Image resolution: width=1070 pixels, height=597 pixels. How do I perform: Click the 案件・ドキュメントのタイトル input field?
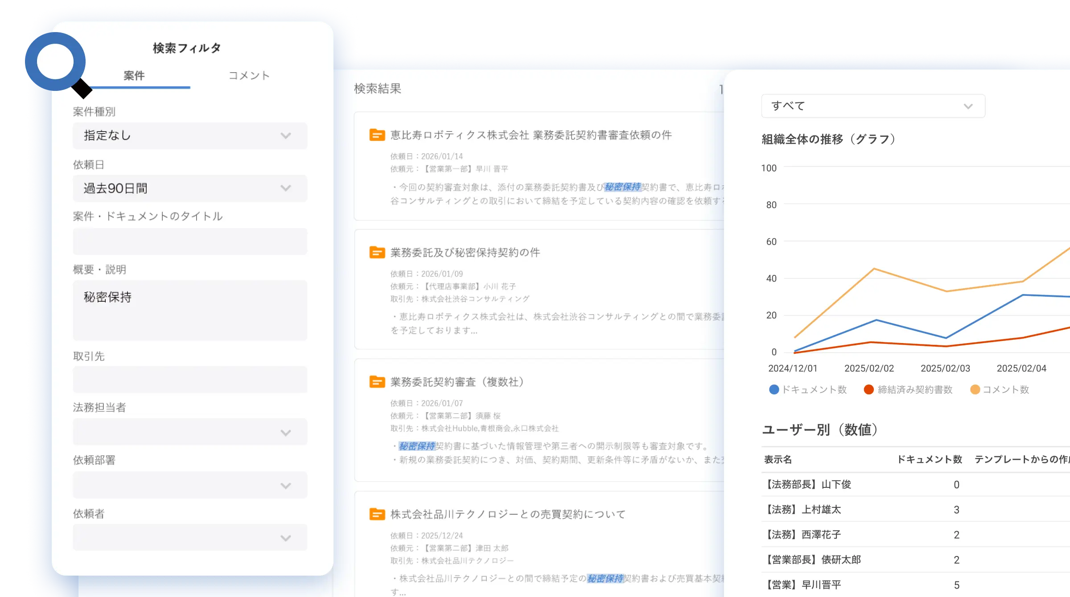tap(190, 241)
